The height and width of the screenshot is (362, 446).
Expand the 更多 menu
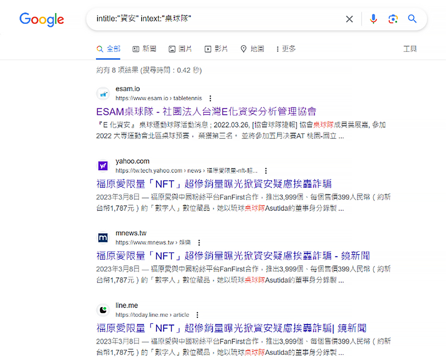(x=286, y=49)
